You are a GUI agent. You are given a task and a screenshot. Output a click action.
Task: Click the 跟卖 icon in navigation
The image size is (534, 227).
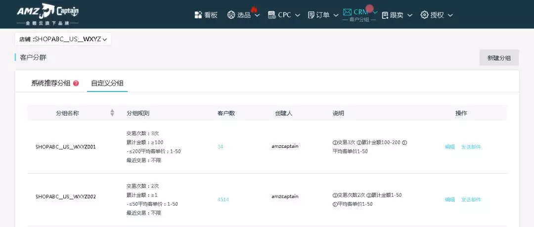tap(385, 15)
